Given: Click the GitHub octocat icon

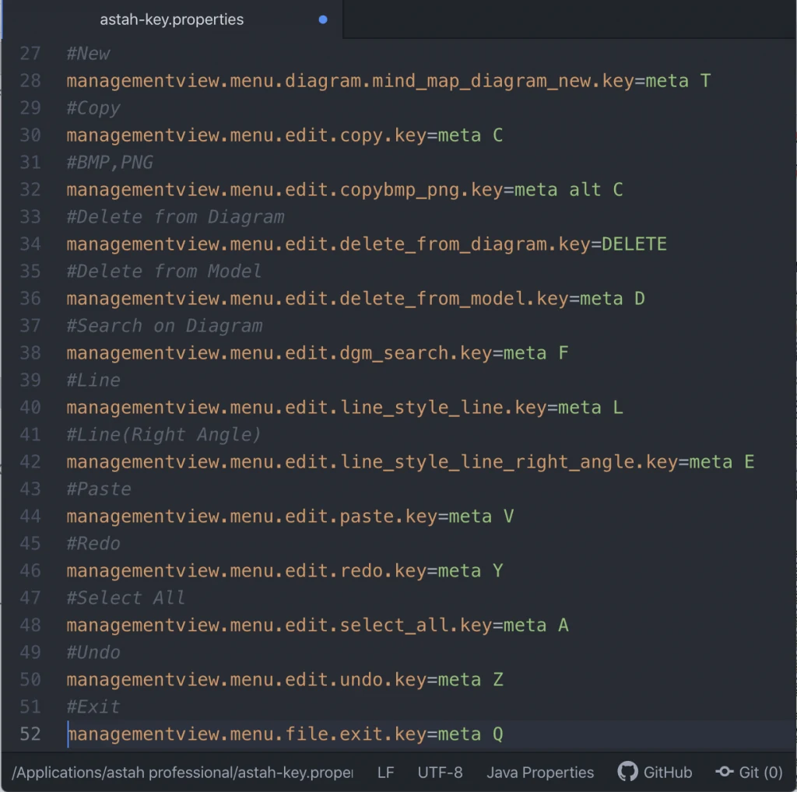Looking at the screenshot, I should coord(627,772).
